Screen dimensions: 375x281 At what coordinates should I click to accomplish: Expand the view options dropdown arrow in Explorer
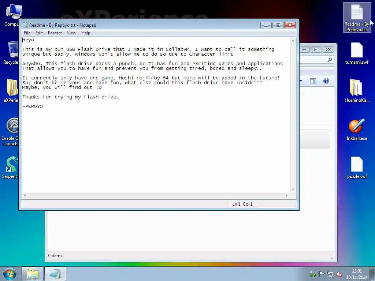pos(301,81)
